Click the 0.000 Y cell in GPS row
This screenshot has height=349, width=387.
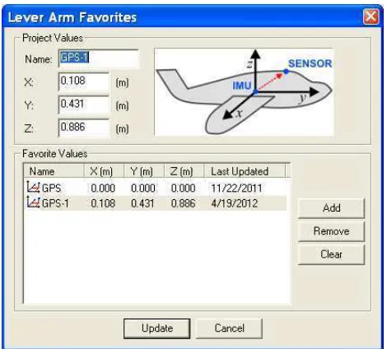[x=142, y=188]
